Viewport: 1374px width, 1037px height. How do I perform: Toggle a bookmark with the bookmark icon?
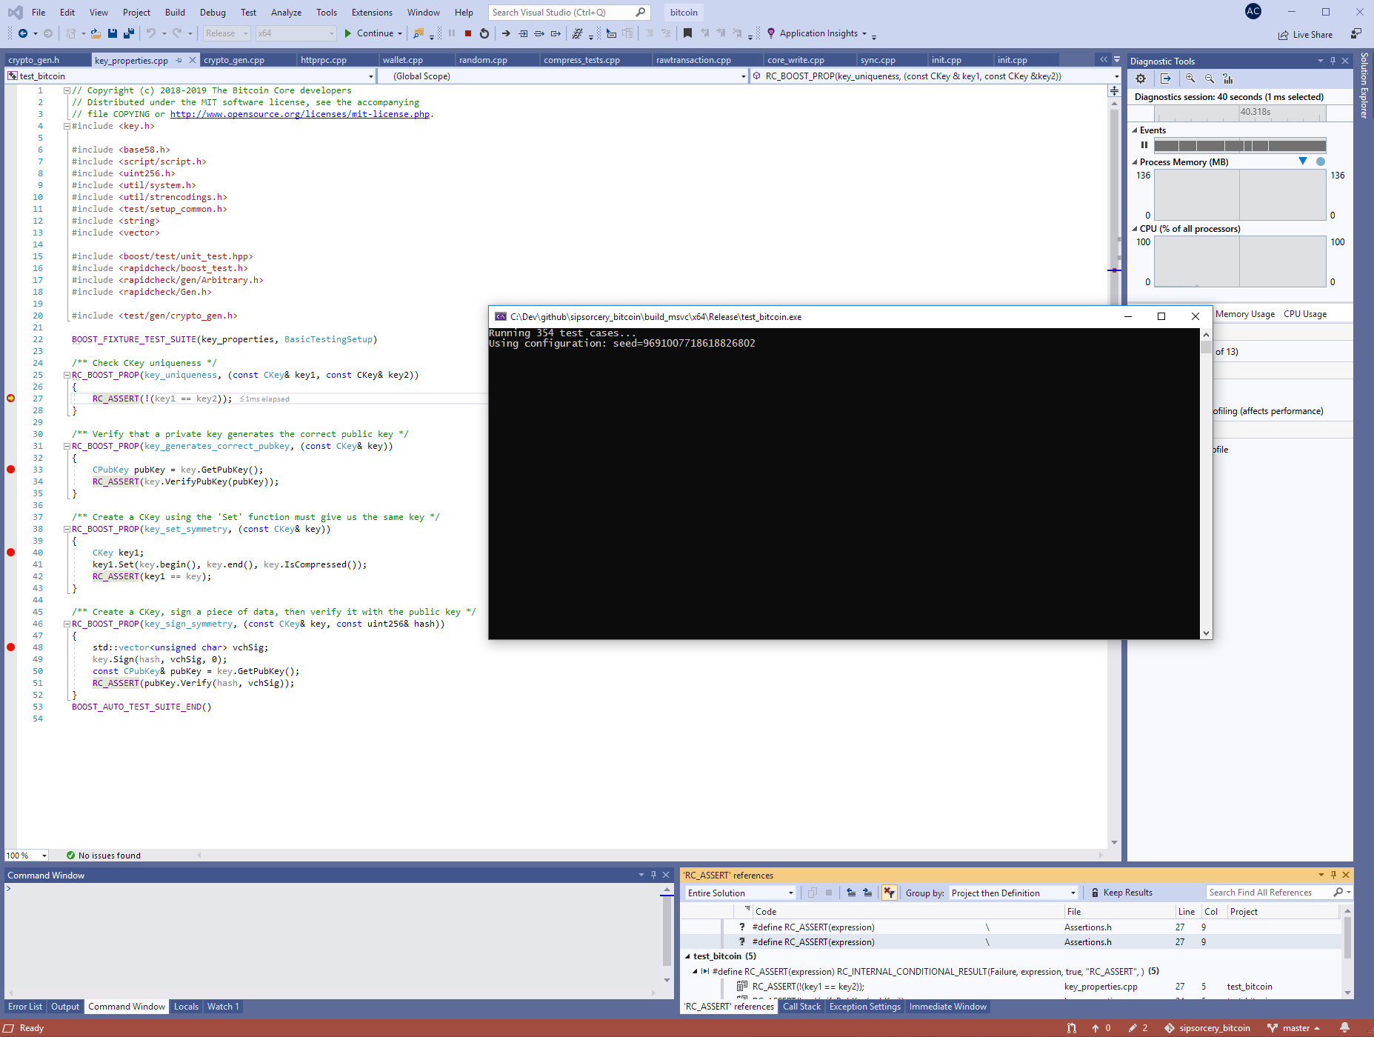pyautogui.click(x=687, y=33)
